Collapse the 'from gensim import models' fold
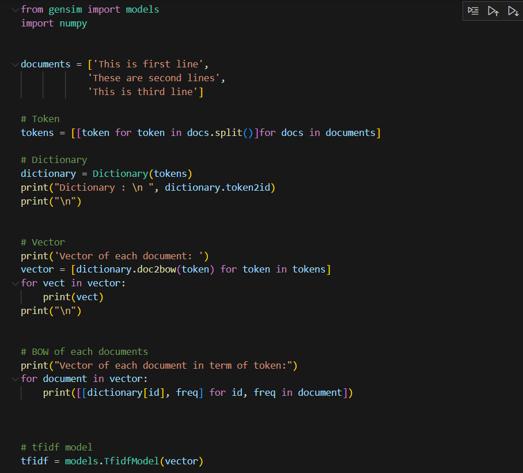The image size is (523, 473). click(15, 10)
